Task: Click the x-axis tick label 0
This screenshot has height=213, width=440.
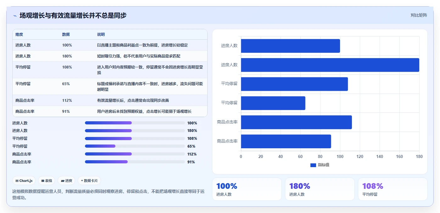Action: coord(241,156)
